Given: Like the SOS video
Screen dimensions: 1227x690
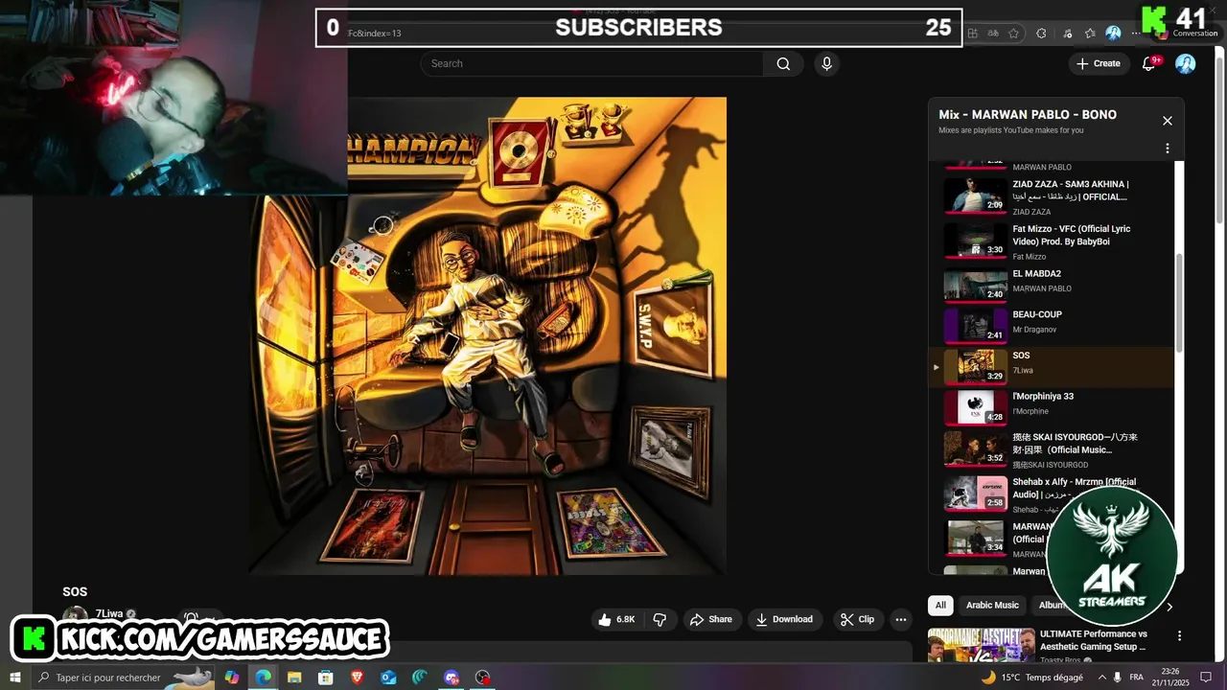Looking at the screenshot, I should tap(616, 619).
